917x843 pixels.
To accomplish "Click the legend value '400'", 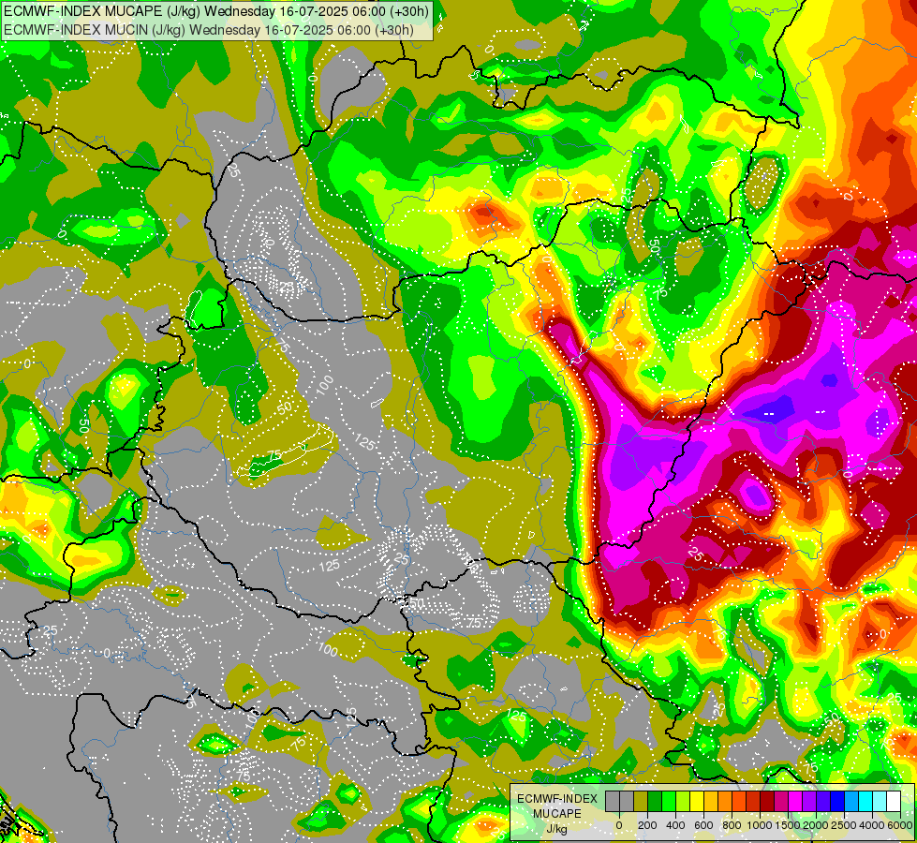I will point(675,825).
